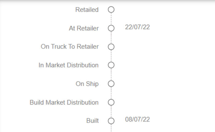Click the Retailed label text

coord(87,10)
